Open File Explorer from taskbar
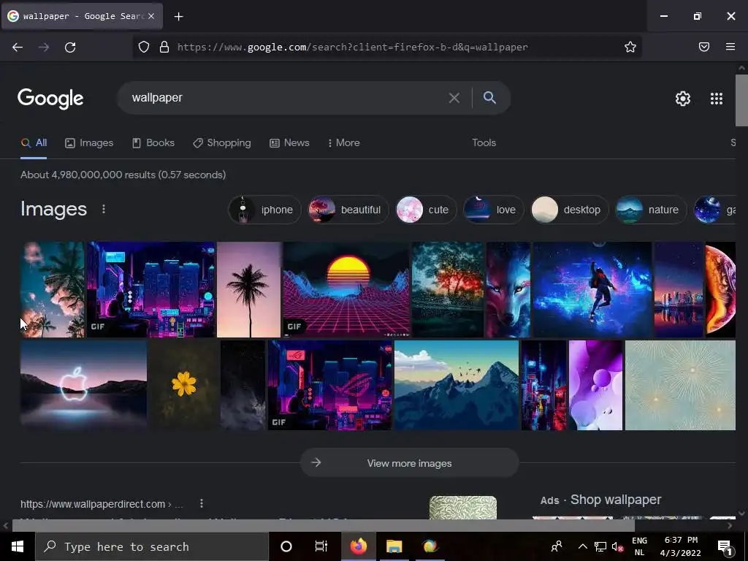 coord(394,546)
